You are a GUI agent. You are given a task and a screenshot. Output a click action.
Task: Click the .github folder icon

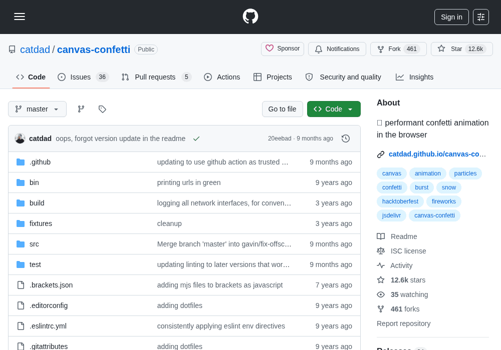21,162
